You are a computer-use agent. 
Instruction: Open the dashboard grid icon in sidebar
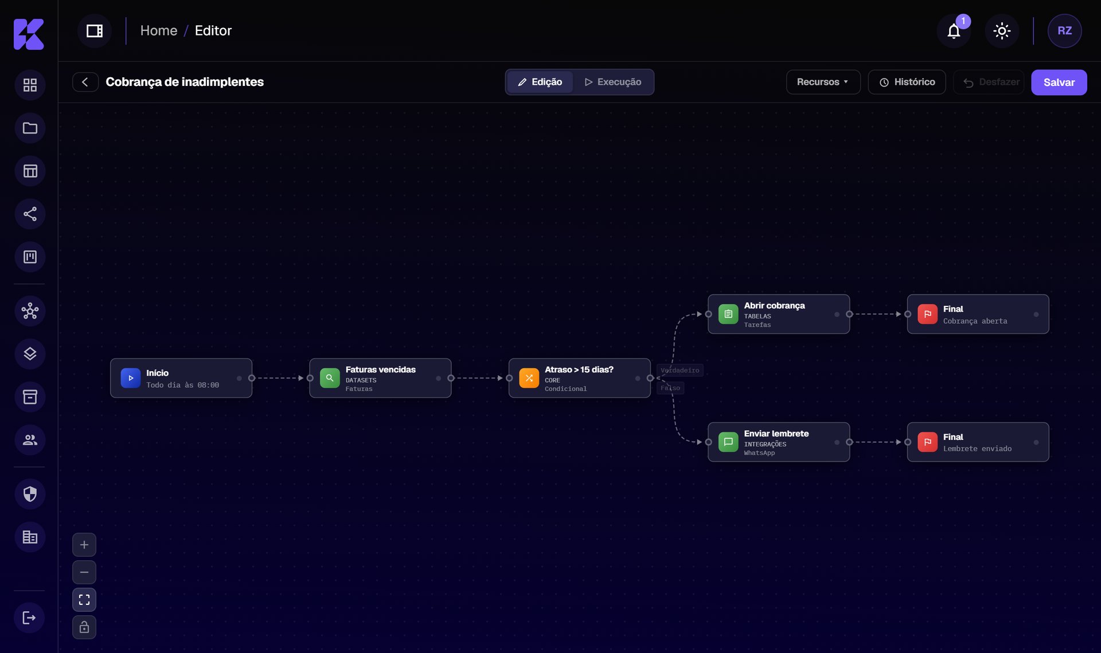[x=30, y=85]
